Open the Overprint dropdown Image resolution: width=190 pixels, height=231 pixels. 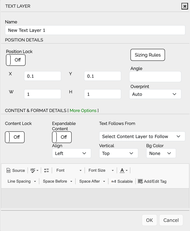coord(155,94)
